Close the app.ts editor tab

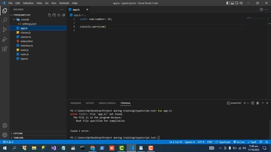pos(87,9)
